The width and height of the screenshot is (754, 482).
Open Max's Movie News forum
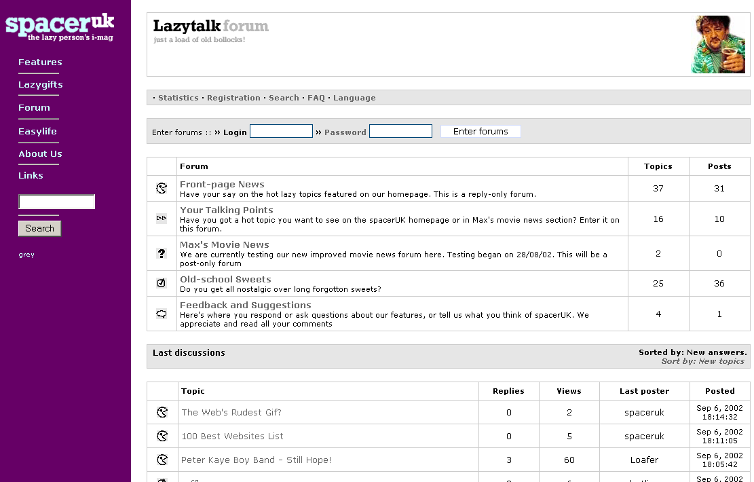tap(225, 245)
